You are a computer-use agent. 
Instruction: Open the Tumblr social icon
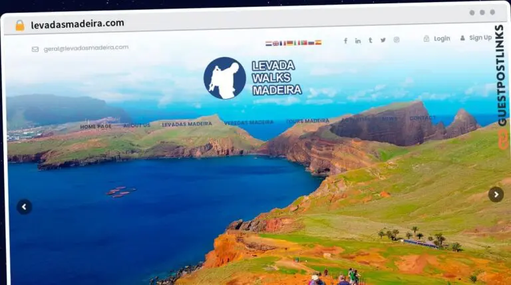tap(371, 41)
